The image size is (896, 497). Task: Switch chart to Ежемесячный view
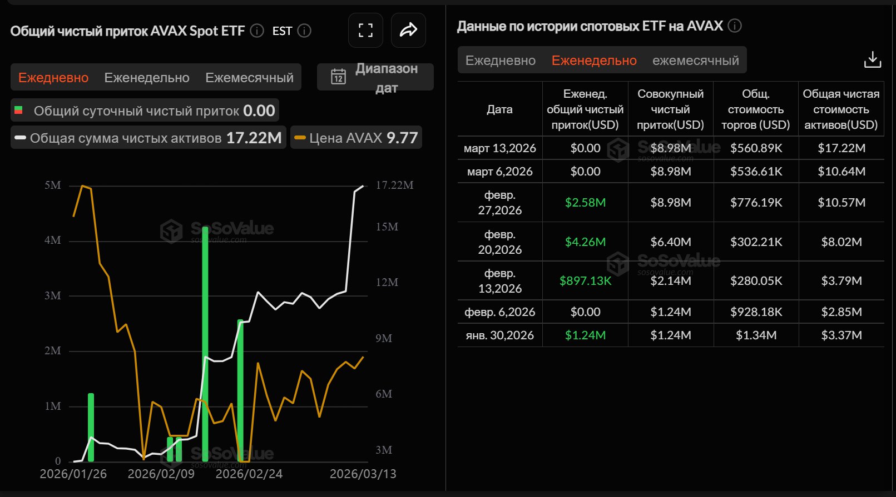tap(249, 78)
